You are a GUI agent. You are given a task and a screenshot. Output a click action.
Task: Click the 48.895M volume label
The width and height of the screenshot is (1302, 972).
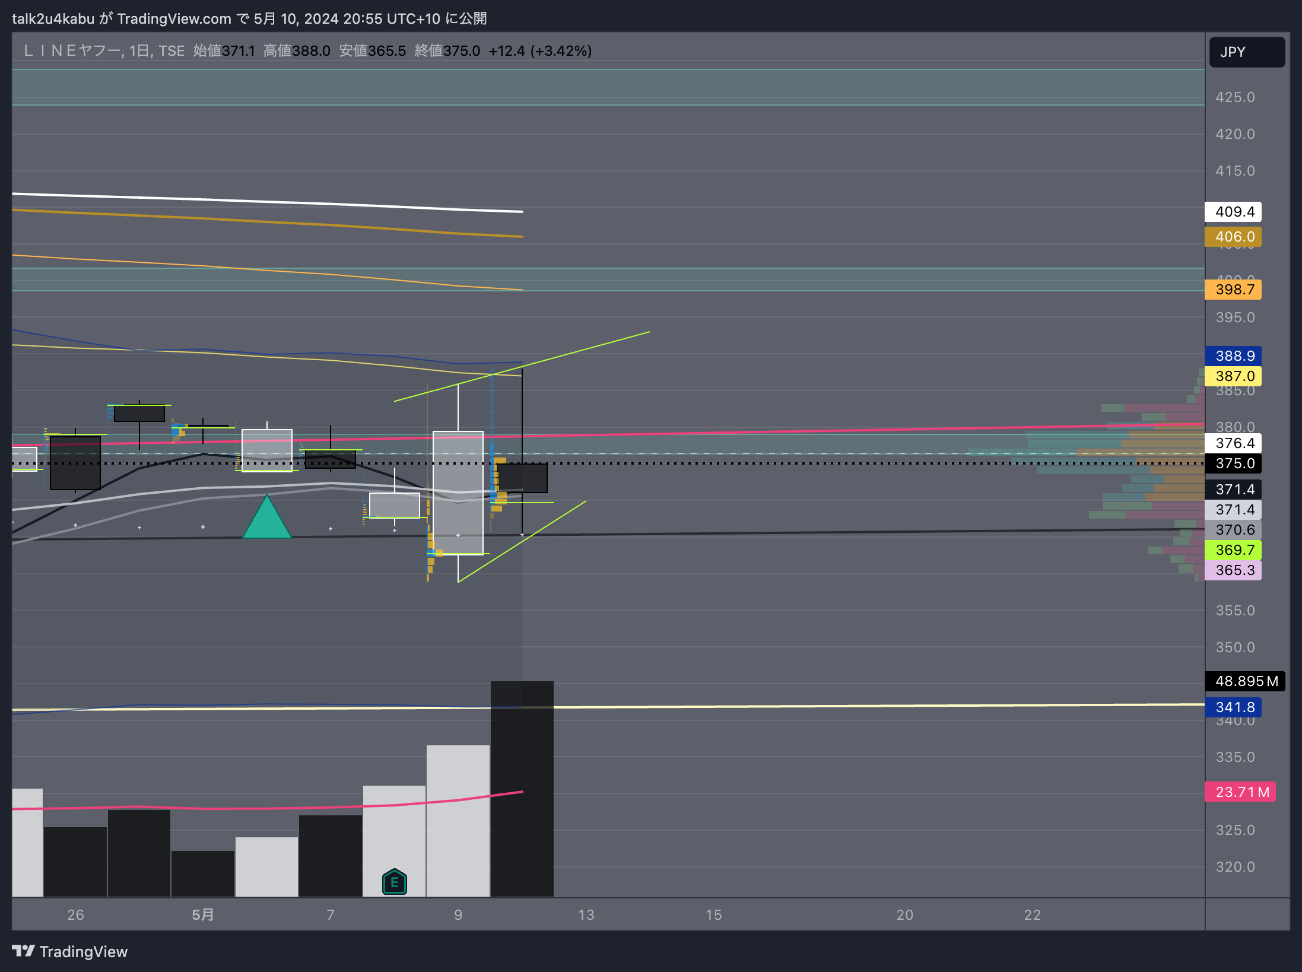[1245, 681]
